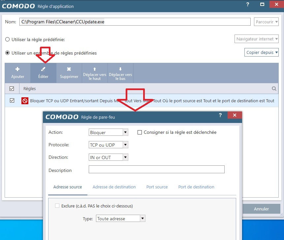
Task: Enable Consigner si la règle est déclenchée
Action: pyautogui.click(x=140, y=132)
